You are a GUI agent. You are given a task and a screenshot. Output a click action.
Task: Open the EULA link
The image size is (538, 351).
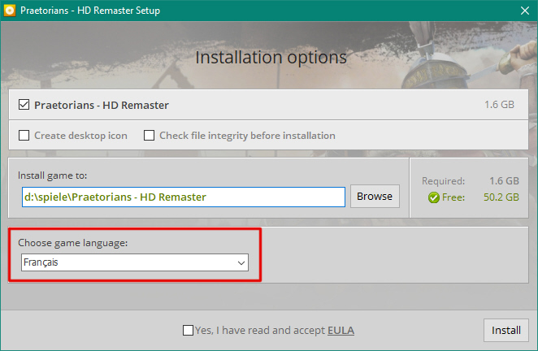point(341,330)
